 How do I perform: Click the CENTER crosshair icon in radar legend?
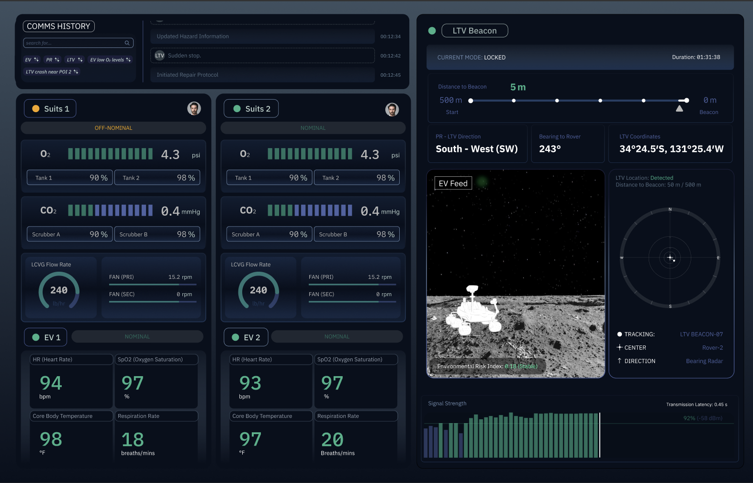pyautogui.click(x=619, y=347)
